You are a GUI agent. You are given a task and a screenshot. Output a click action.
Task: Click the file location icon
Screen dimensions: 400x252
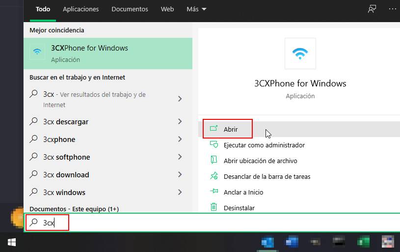point(214,160)
